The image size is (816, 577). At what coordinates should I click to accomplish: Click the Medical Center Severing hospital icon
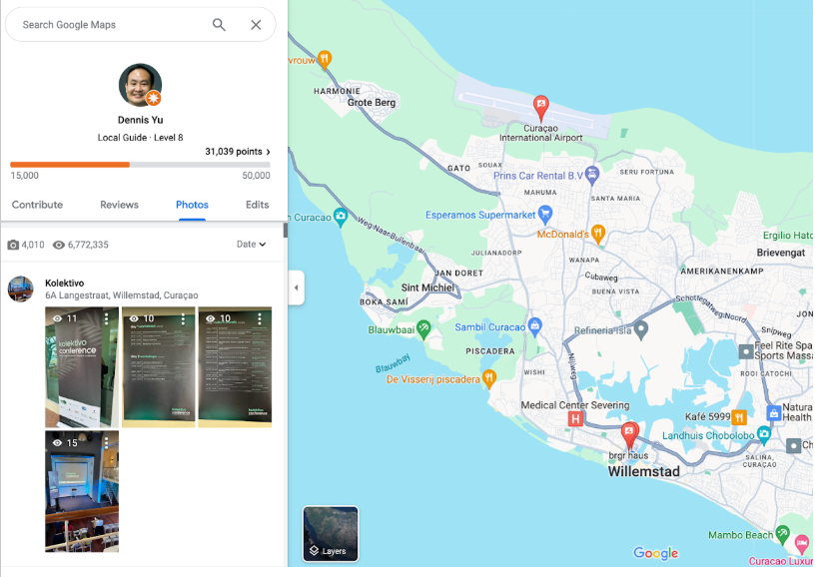tap(575, 418)
